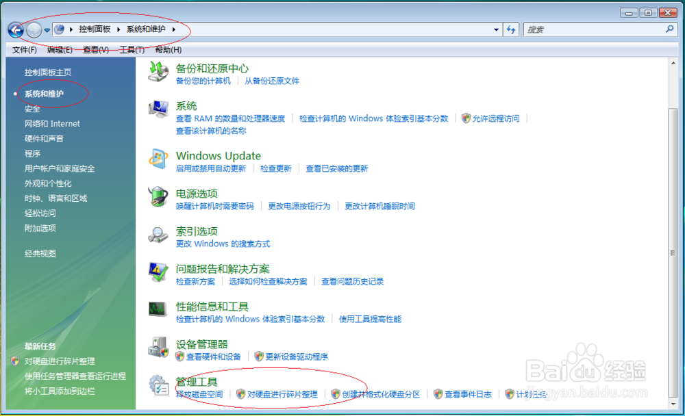This screenshot has width=685, height=416.
Task: Click shield icon next to sidebar 对硬盘进行碎片整理
Action: 15,361
